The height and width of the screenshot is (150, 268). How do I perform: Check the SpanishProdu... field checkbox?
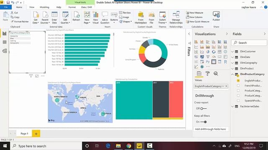[x=238, y=100]
